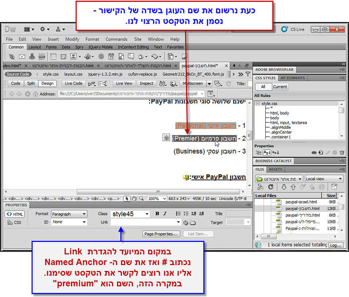Insert Horizontal Rule icon
Image resolution: width=349 pixels, height=297 pixels.
[x=42, y=56]
